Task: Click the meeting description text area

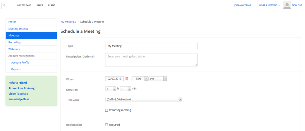Action: pos(151,60)
